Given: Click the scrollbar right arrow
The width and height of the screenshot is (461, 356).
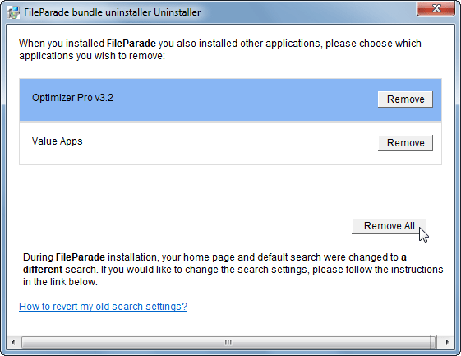Looking at the screenshot, I should click(x=447, y=343).
